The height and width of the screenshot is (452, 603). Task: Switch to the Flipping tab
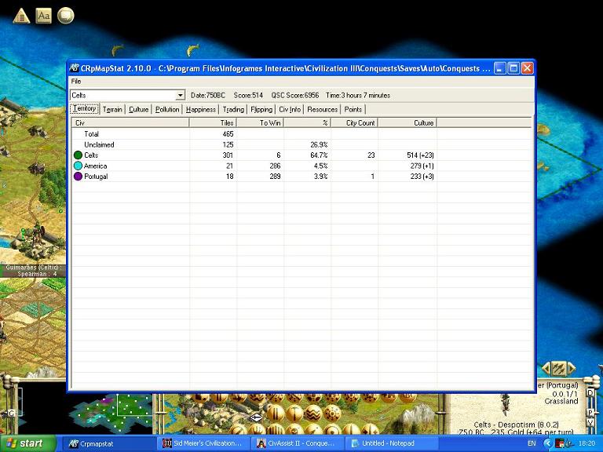261,110
